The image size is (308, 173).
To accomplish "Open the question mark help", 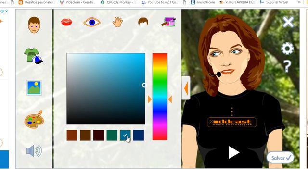I will [287, 66].
